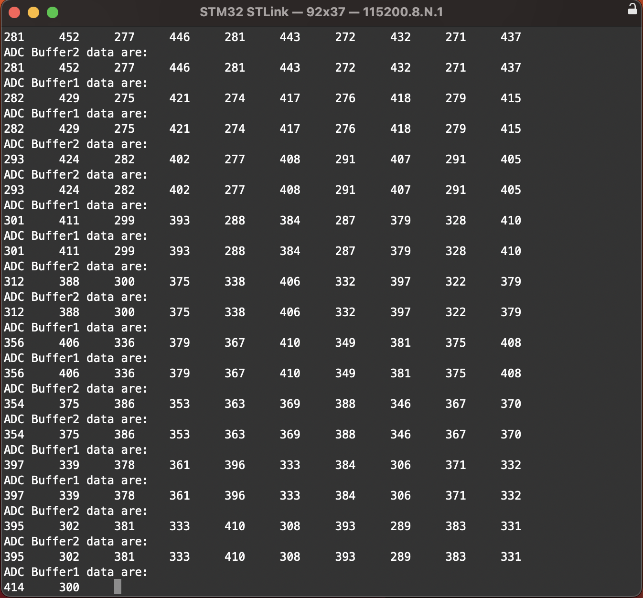
Task: Click the ADC Buffer2 label above value 312
Action: (x=76, y=267)
